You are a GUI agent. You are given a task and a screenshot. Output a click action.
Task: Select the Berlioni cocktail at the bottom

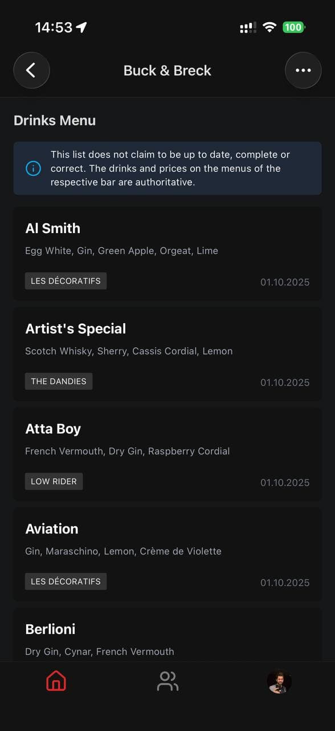click(x=167, y=634)
